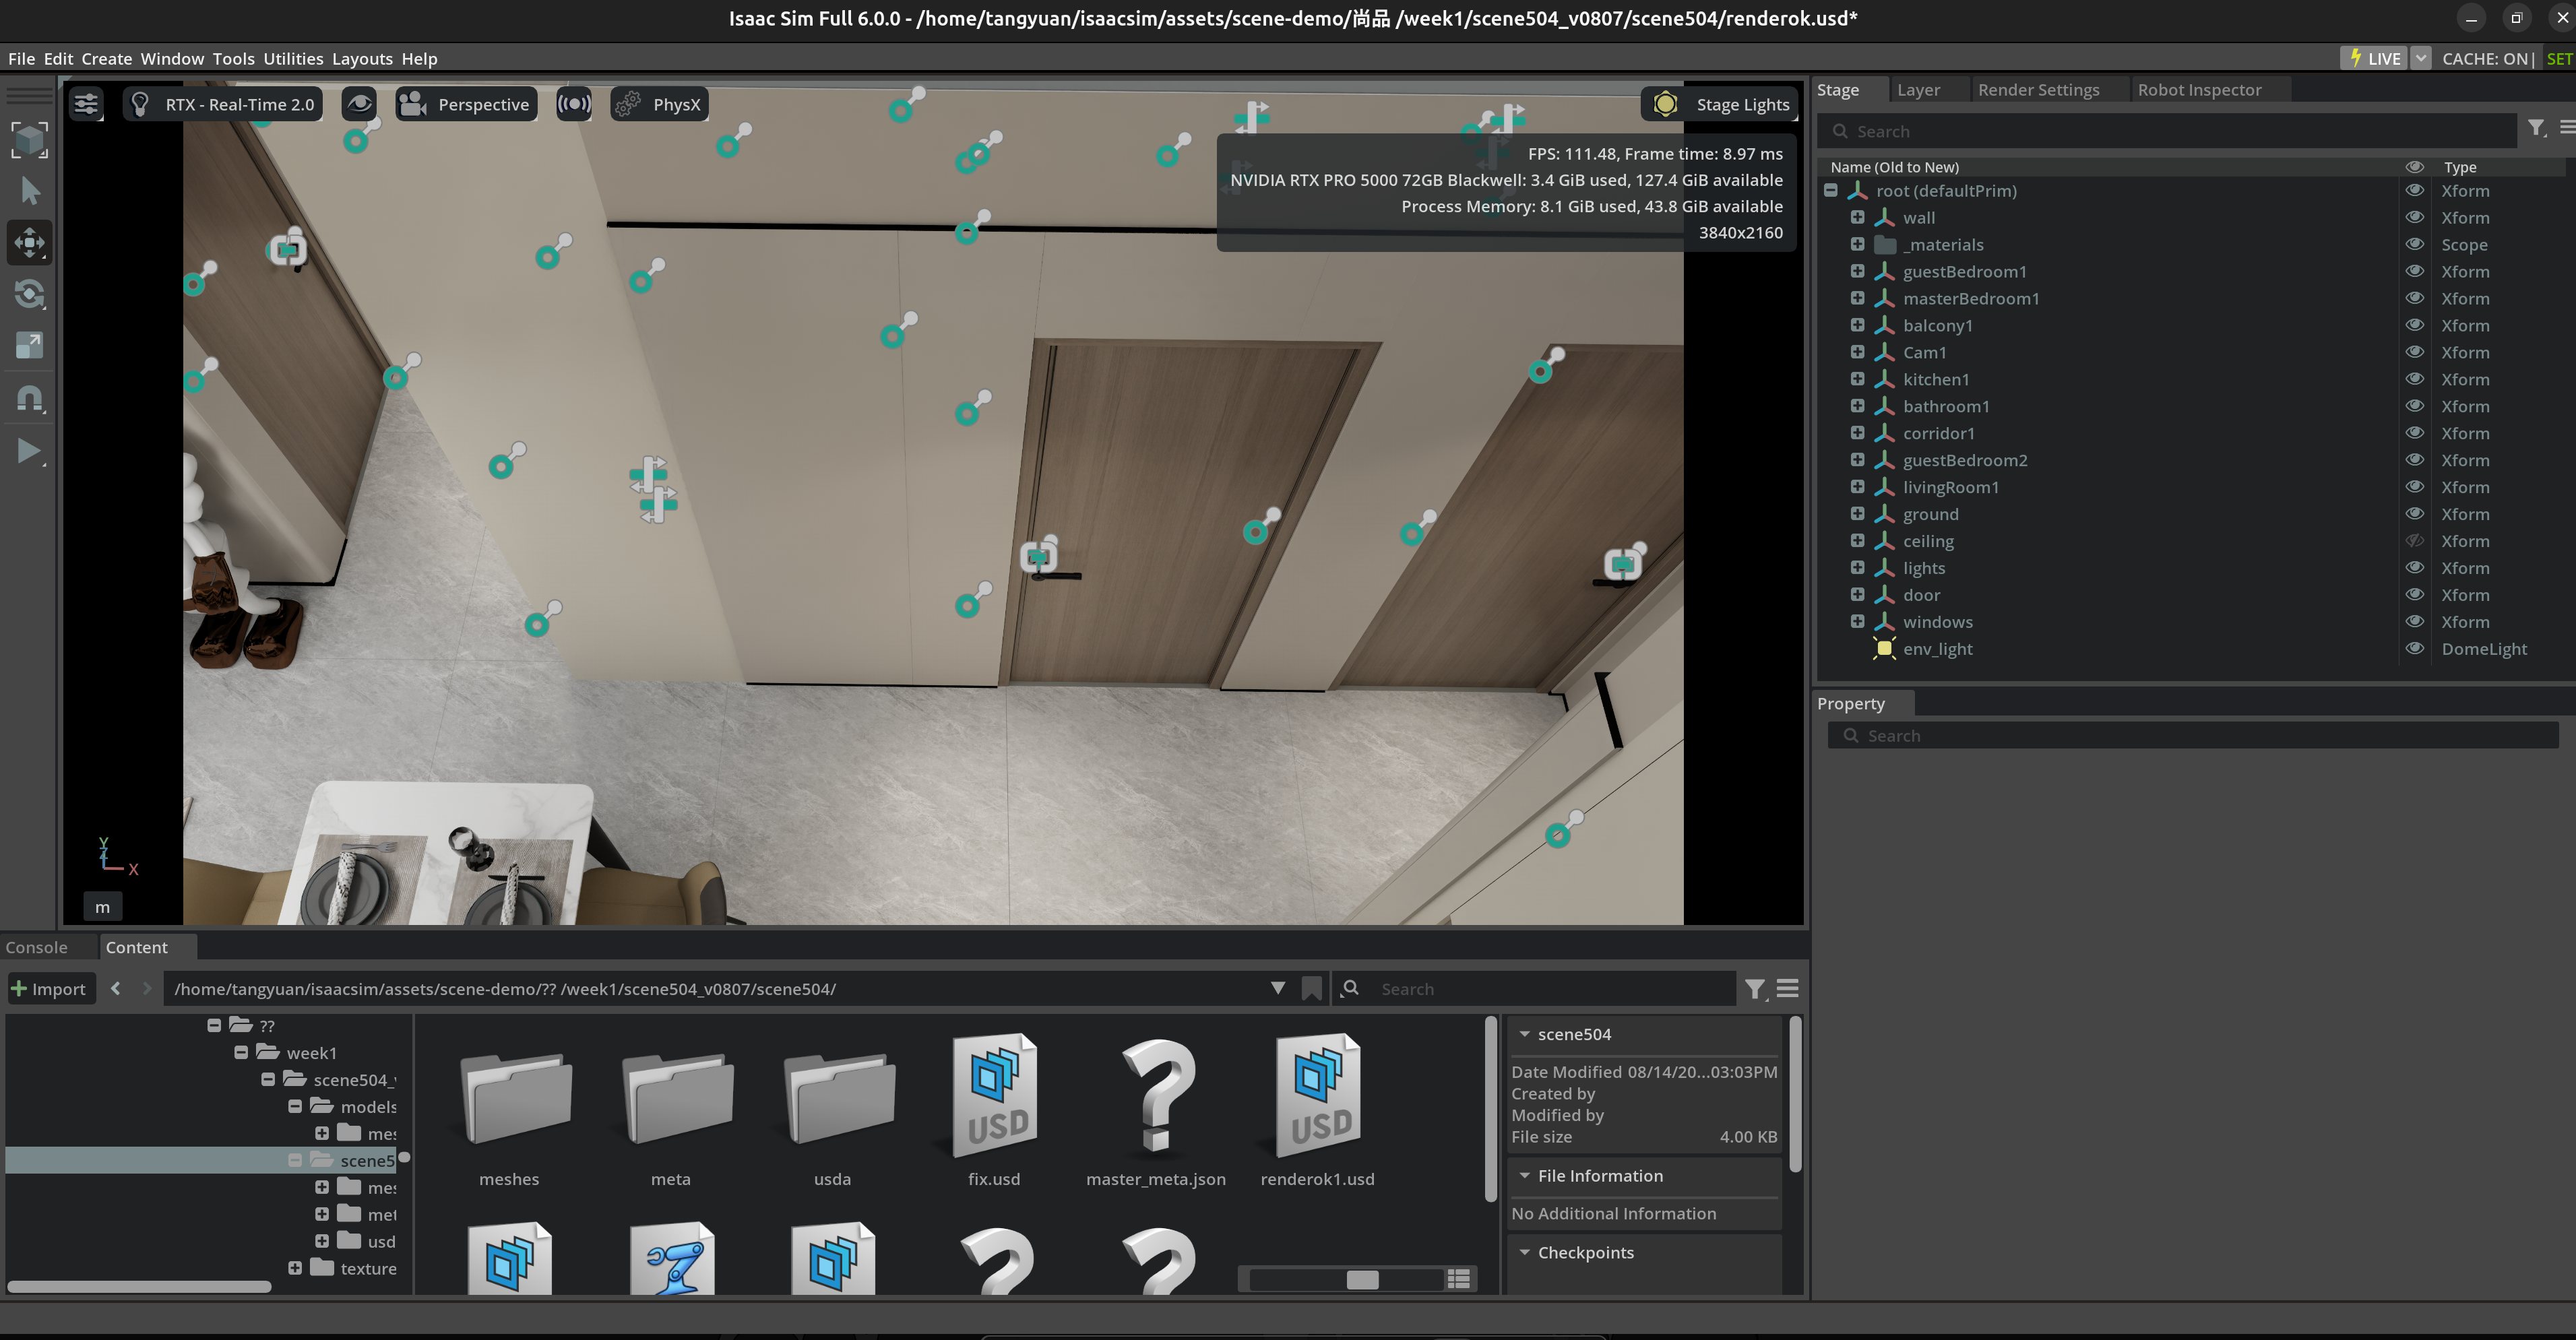
Task: Open the Perspective camera menu
Action: tap(466, 104)
